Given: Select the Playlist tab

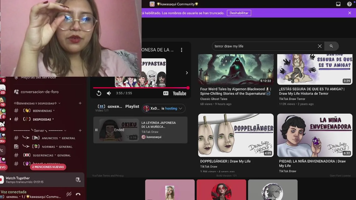Looking at the screenshot, I should click(132, 106).
